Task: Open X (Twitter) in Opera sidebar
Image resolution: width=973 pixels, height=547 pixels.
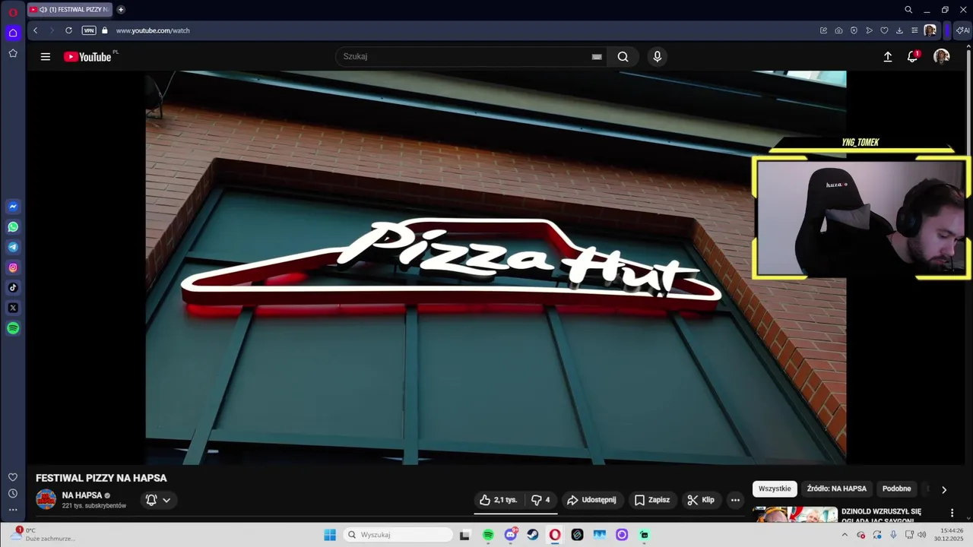Action: pos(13,308)
